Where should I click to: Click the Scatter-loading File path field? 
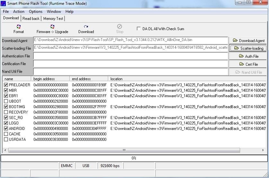(x=131, y=48)
